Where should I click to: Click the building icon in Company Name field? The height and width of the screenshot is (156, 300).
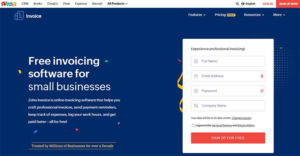pos(196,106)
